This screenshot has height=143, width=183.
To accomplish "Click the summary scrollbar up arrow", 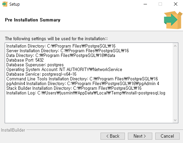I will pos(175,46).
